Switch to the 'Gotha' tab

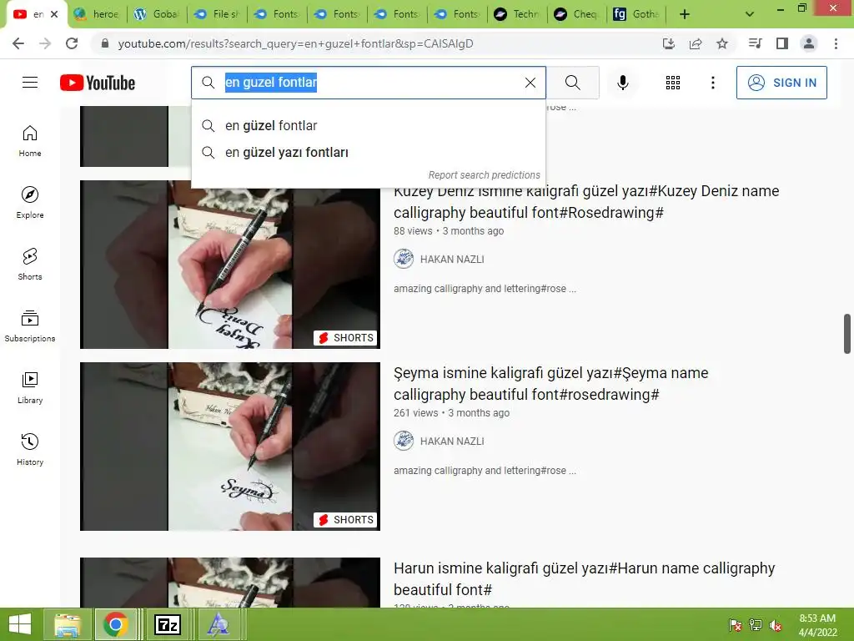(636, 14)
